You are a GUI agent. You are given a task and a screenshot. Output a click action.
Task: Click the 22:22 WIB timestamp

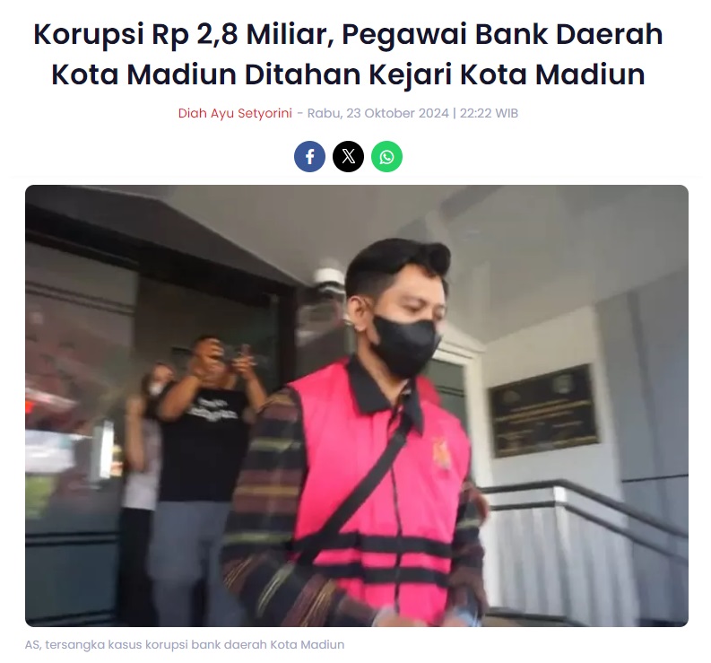tap(489, 113)
